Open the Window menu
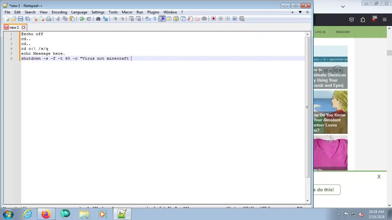 (x=170, y=12)
